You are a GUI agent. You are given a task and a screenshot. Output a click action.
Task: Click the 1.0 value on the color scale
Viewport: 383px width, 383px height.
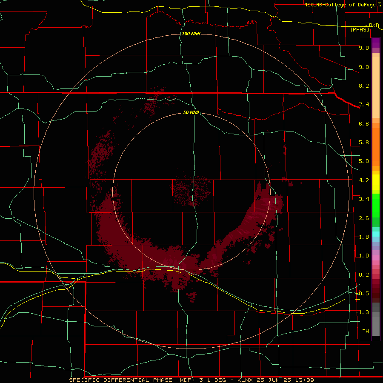click(364, 256)
